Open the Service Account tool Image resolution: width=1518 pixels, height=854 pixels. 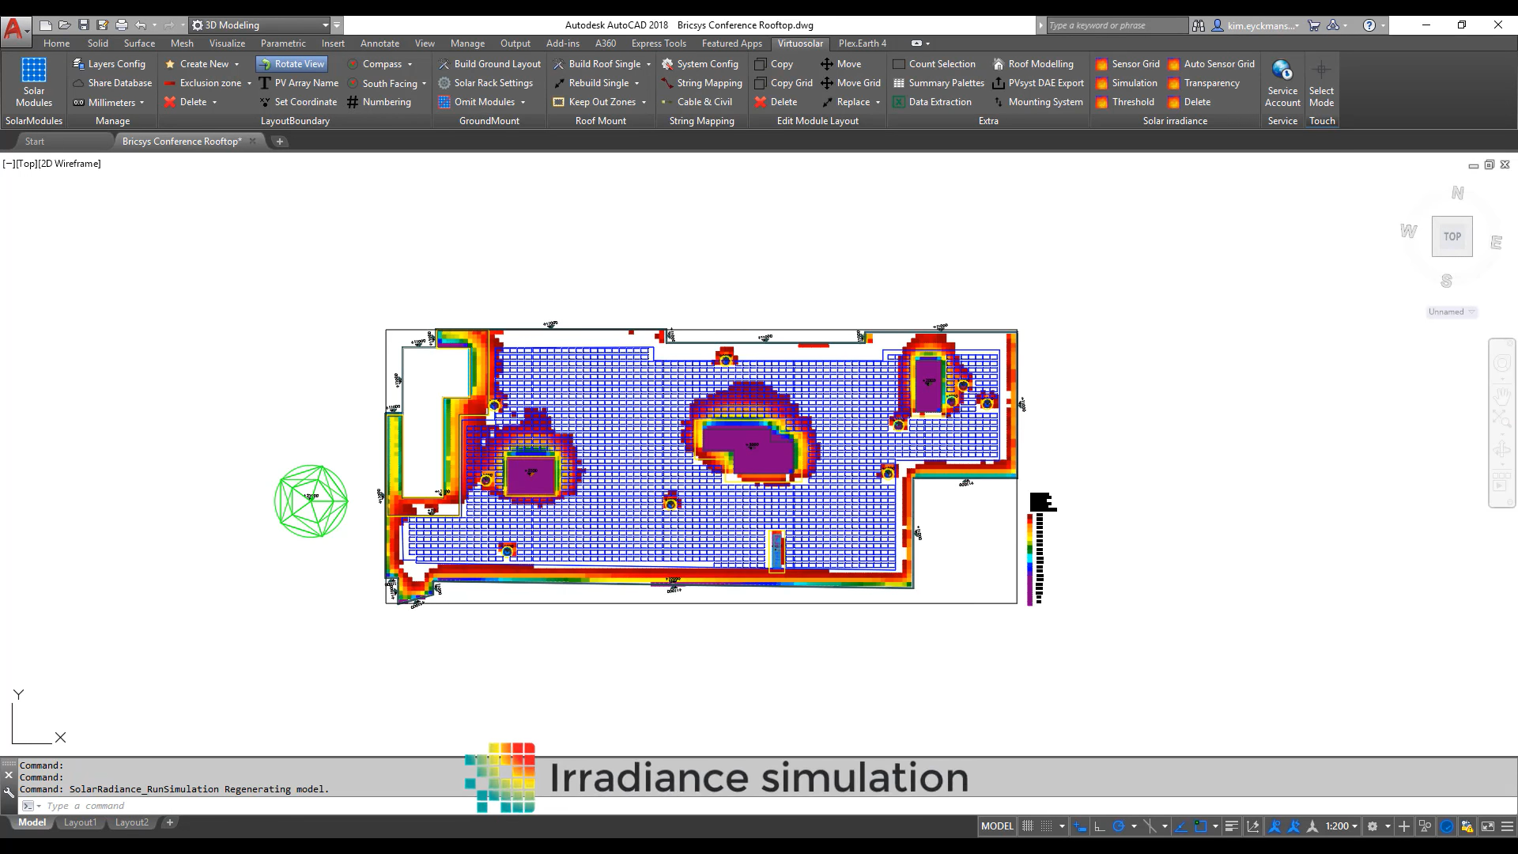tap(1282, 82)
